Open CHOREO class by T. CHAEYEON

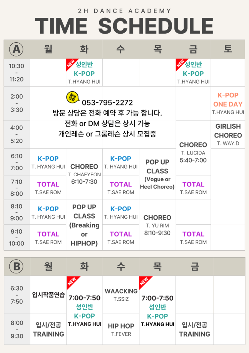pos(84,174)
